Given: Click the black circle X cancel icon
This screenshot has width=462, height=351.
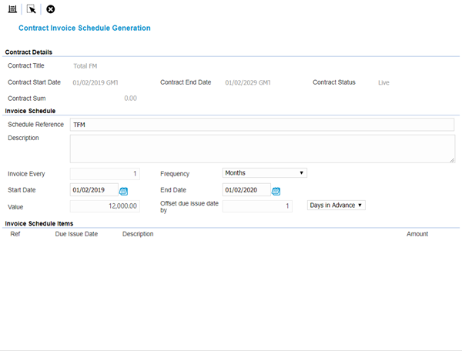Looking at the screenshot, I should tap(51, 9).
